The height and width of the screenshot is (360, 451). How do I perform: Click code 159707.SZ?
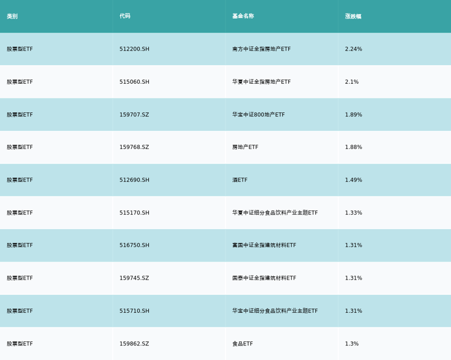pyautogui.click(x=134, y=115)
